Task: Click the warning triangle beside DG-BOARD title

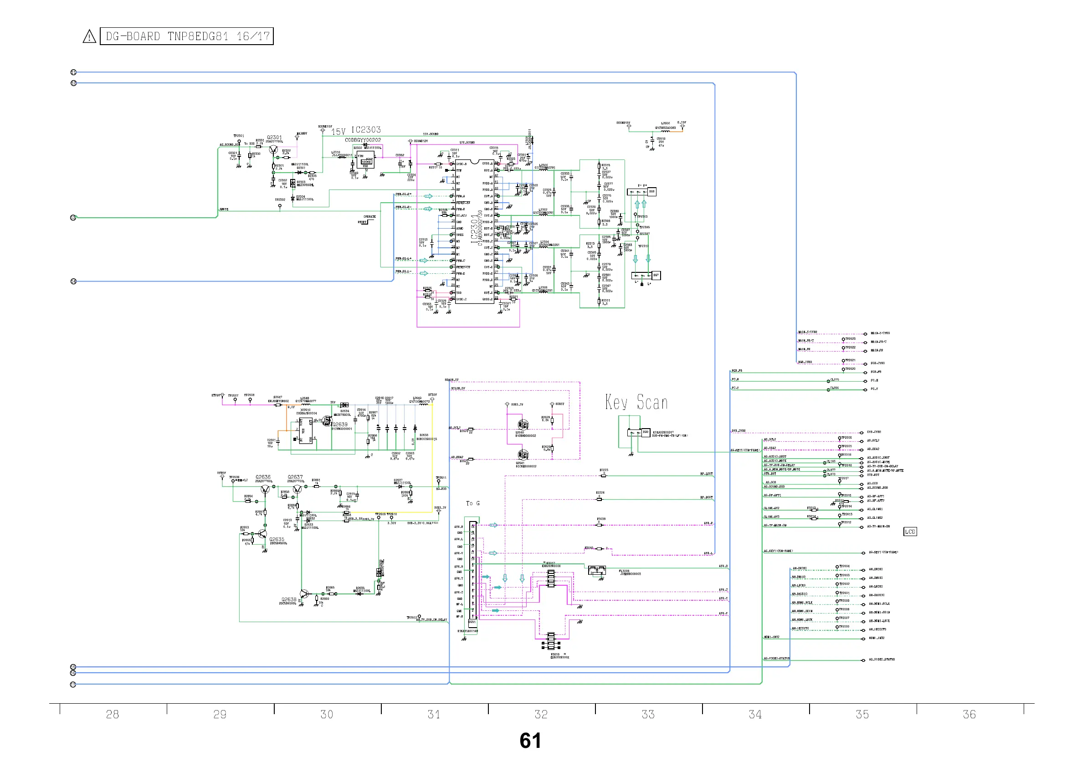Action: (x=89, y=37)
